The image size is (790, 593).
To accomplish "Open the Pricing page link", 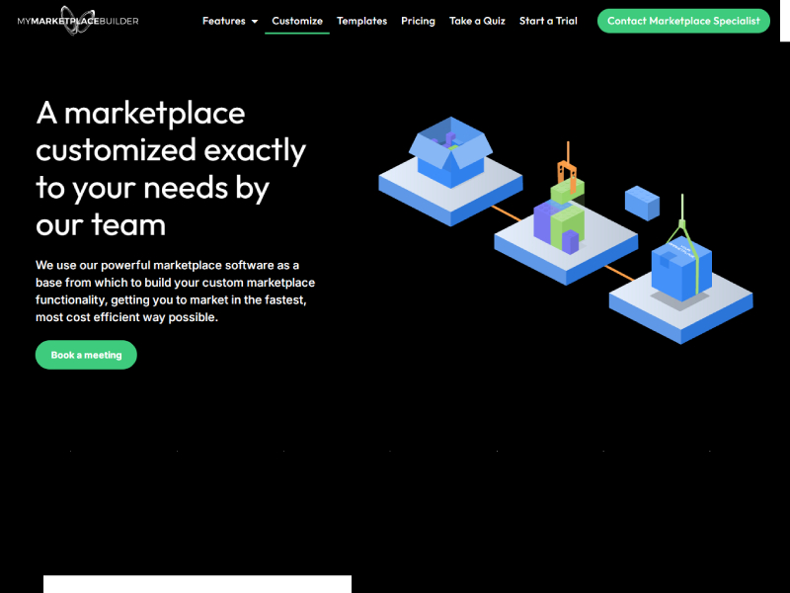I will coord(418,21).
